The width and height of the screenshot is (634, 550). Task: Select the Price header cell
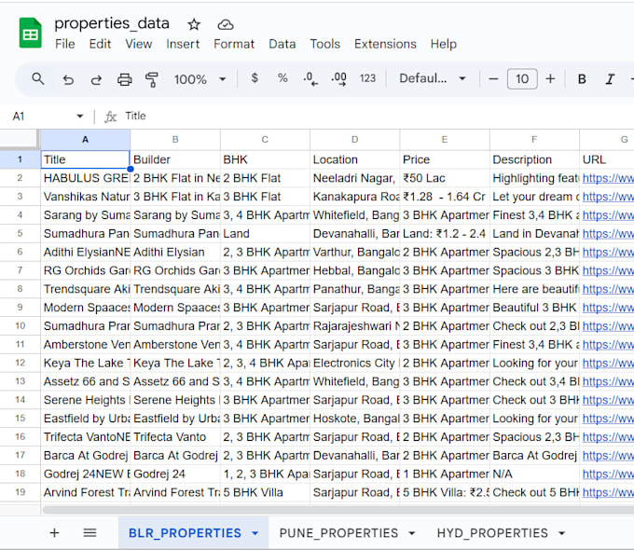tap(445, 159)
